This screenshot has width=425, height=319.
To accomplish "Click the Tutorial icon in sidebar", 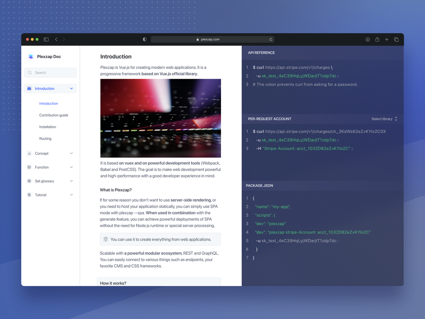I will tap(29, 195).
